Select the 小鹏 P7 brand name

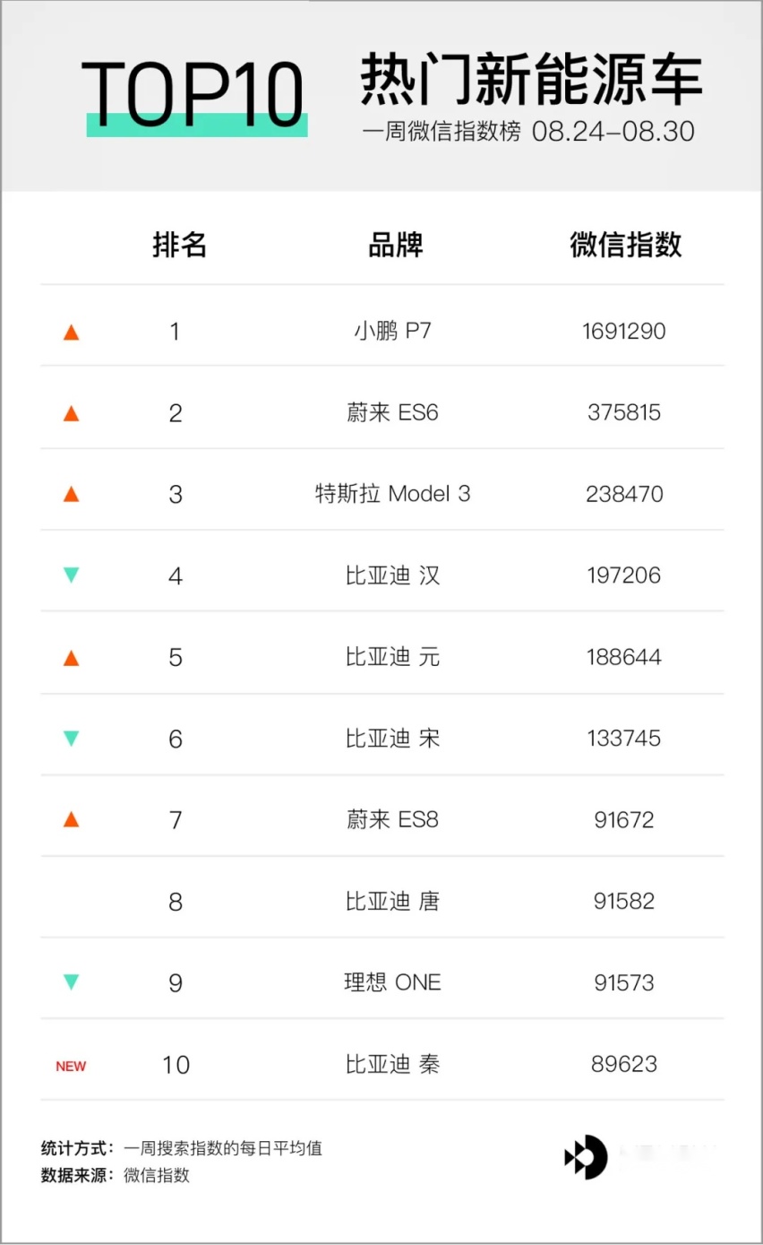click(x=392, y=331)
